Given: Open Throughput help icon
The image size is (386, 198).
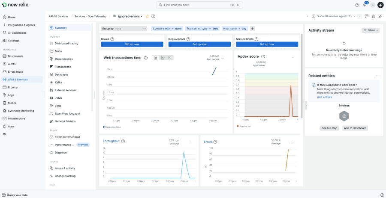Looking at the screenshot, I should coord(123,141).
